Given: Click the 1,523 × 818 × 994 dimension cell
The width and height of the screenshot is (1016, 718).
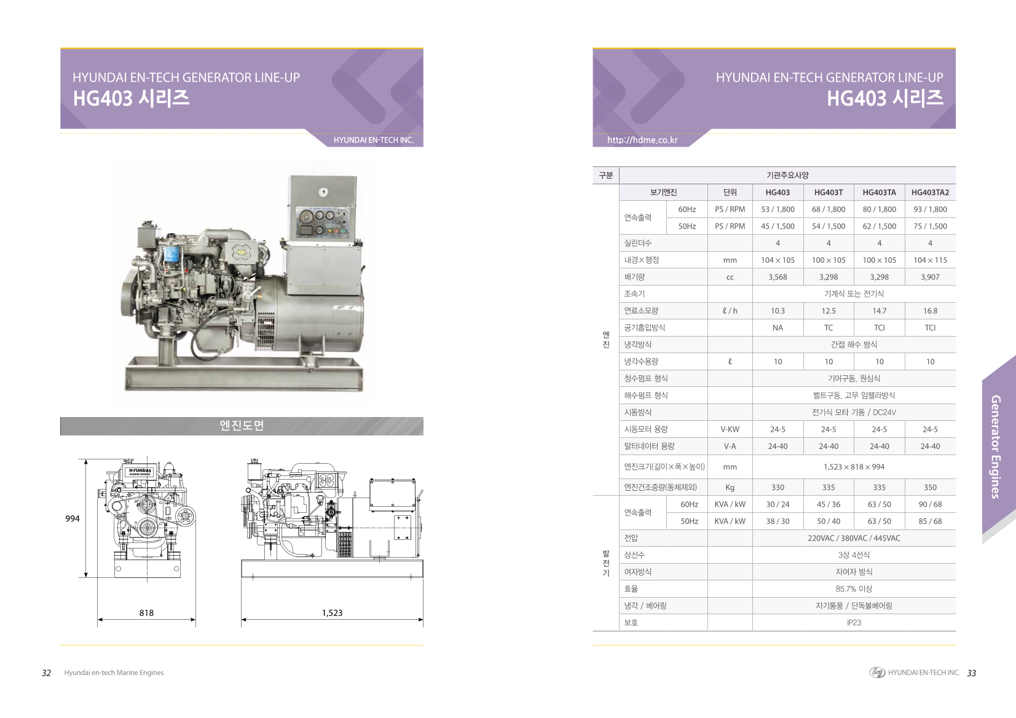Looking at the screenshot, I should tap(854, 467).
